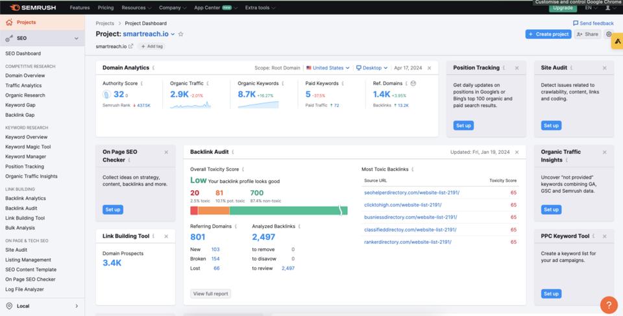Click the Share button
Image resolution: width=623 pixels, height=316 pixels.
coord(588,34)
